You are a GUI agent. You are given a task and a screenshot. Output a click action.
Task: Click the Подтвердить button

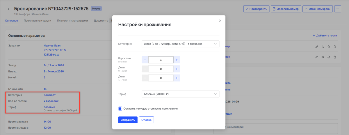tap(256, 9)
